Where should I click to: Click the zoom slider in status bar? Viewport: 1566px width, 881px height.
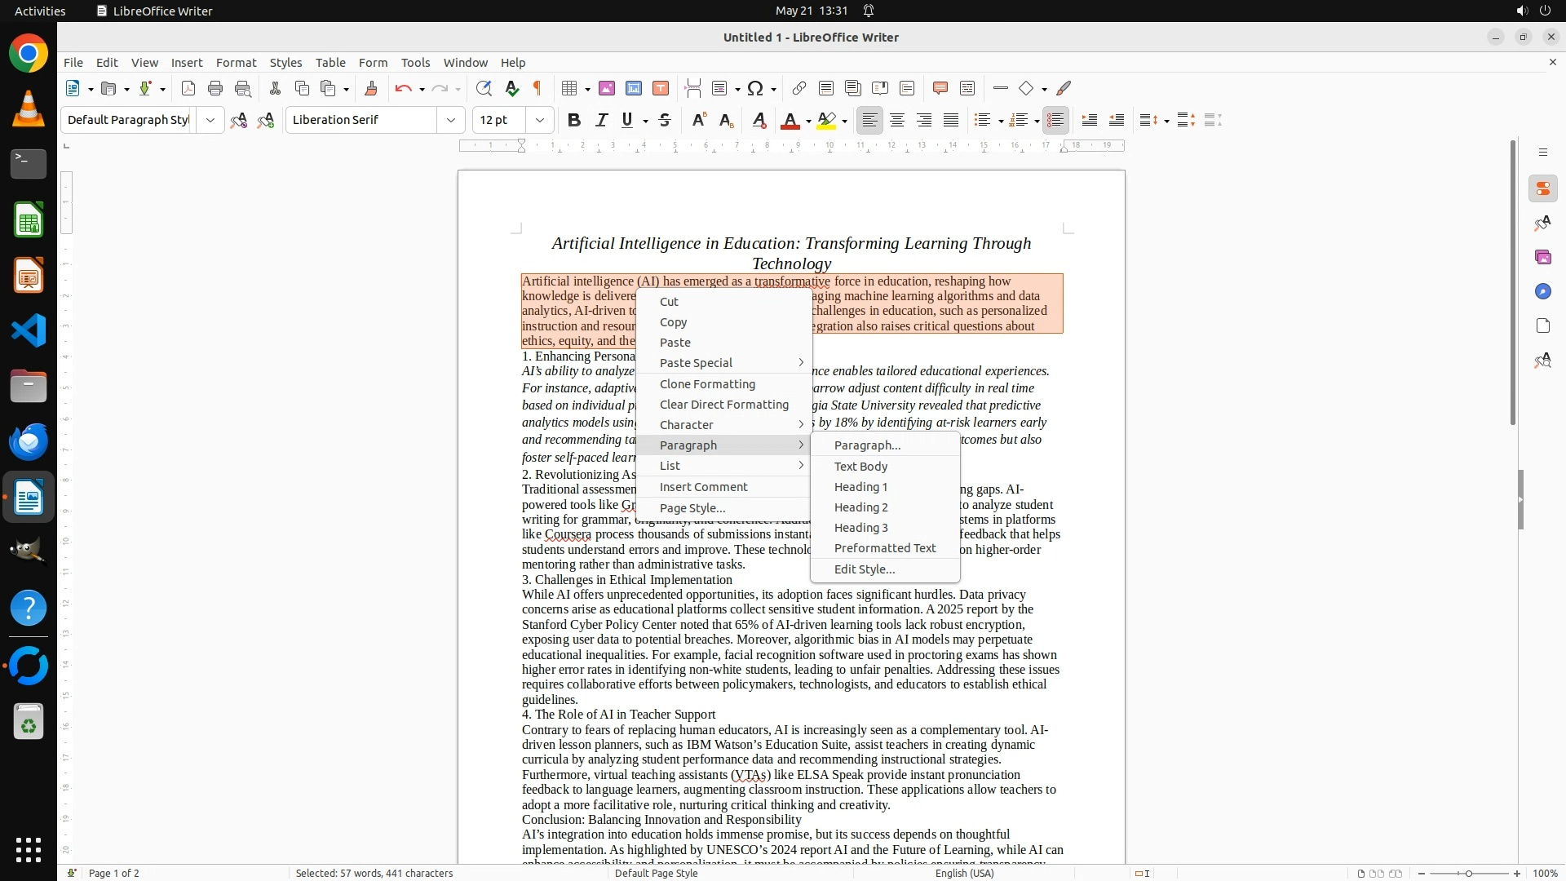click(x=1468, y=873)
